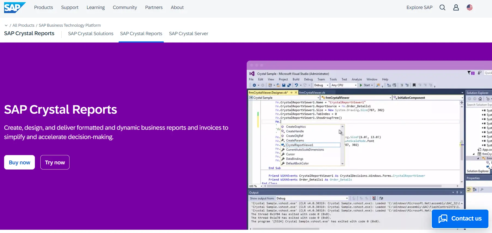This screenshot has height=233, width=492.
Task: Click the Visual Studio Crystal Sample screenshot
Action: (x=369, y=145)
